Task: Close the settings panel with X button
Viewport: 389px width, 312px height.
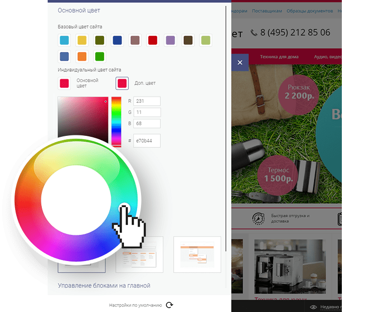Action: [x=240, y=63]
